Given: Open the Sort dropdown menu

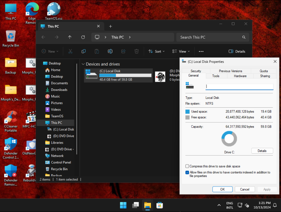Looking at the screenshot, I should (156, 52).
